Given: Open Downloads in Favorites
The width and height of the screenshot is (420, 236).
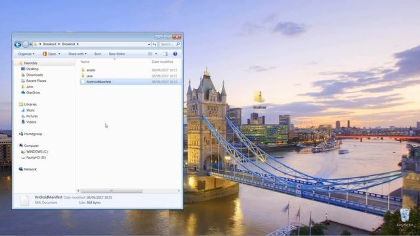Looking at the screenshot, I should [x=35, y=75].
